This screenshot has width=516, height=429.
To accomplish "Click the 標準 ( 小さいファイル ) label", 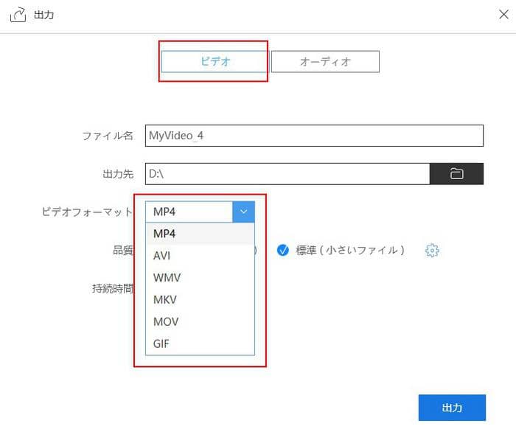I will [x=350, y=251].
